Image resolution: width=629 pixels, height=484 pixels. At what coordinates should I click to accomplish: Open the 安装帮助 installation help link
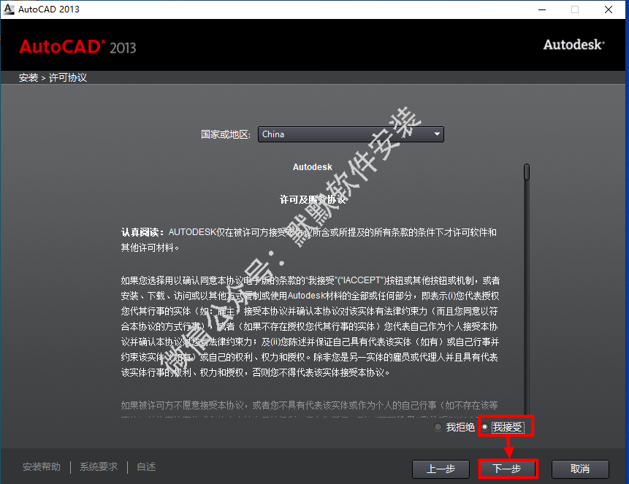click(42, 466)
